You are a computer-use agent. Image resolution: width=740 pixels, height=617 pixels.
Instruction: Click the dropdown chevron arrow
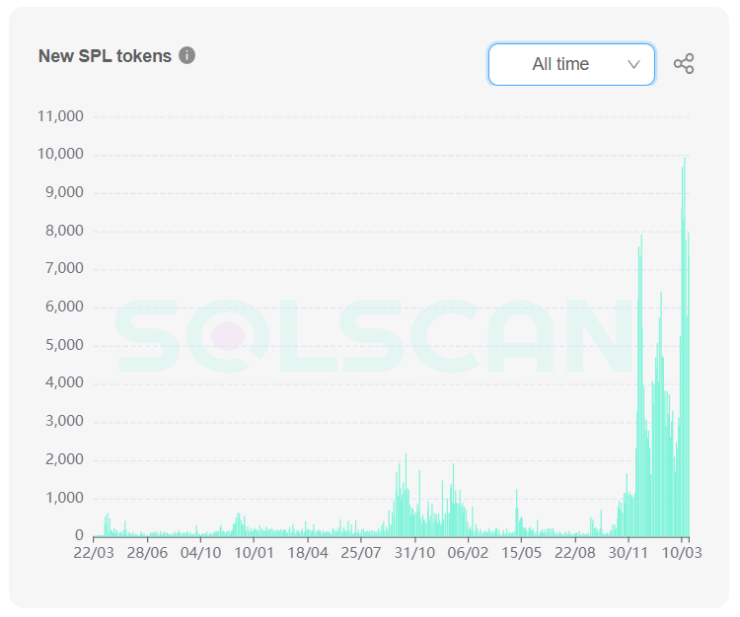633,64
